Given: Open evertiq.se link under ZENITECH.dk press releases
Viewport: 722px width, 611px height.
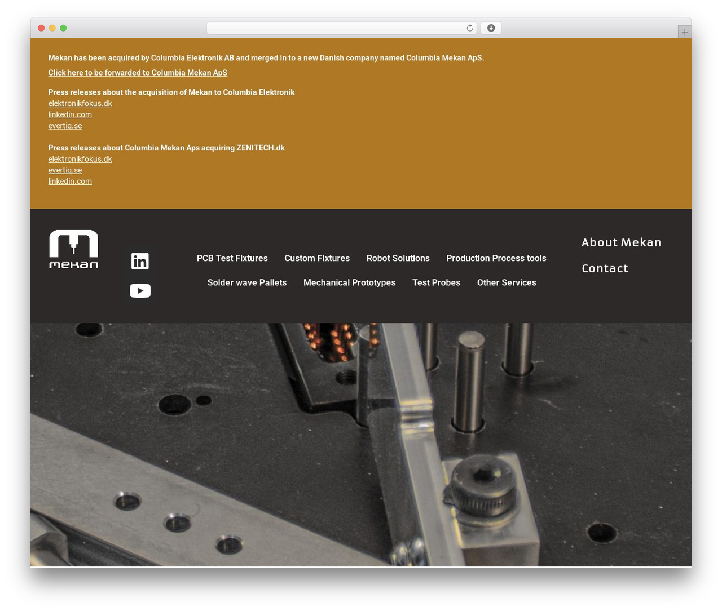Looking at the screenshot, I should 65,170.
